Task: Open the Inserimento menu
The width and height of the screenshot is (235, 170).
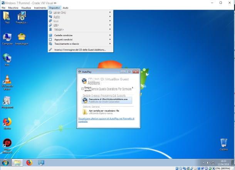Action: click(40, 8)
